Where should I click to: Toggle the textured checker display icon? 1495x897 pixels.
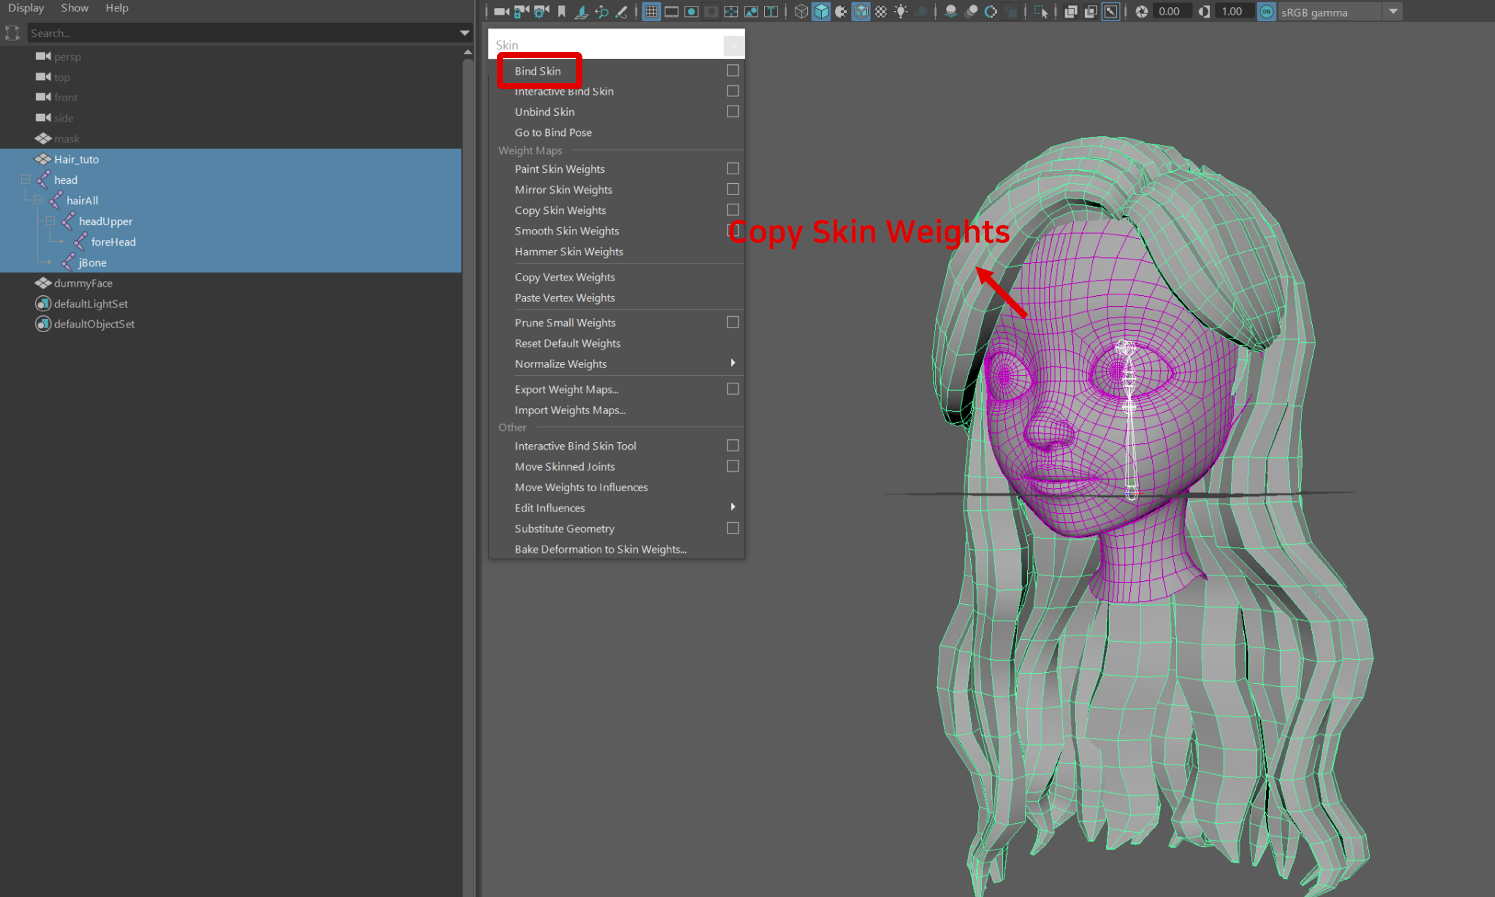click(880, 11)
